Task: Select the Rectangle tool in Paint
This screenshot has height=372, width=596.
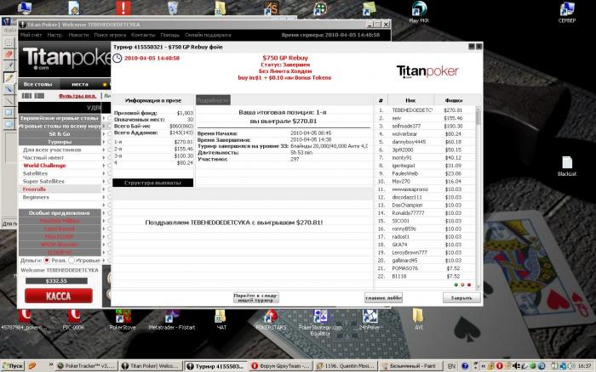Action: [9, 113]
